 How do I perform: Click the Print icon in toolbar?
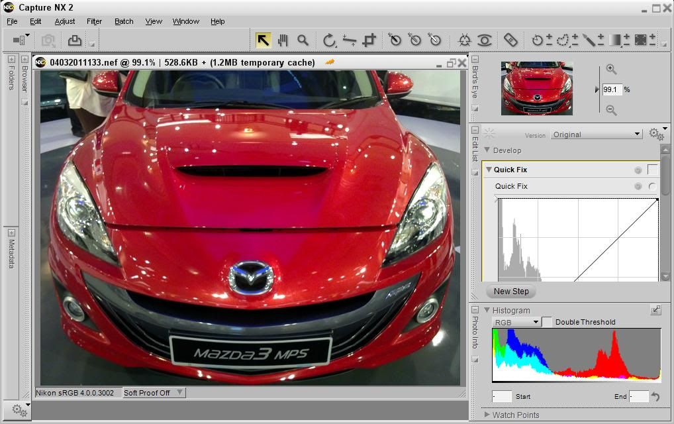pos(75,40)
